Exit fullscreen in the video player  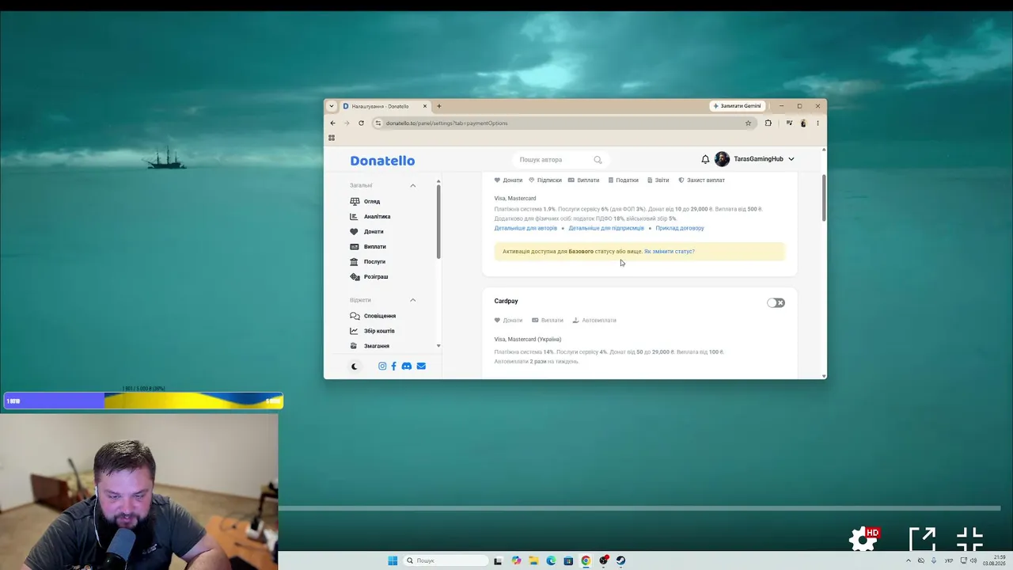pos(970,539)
